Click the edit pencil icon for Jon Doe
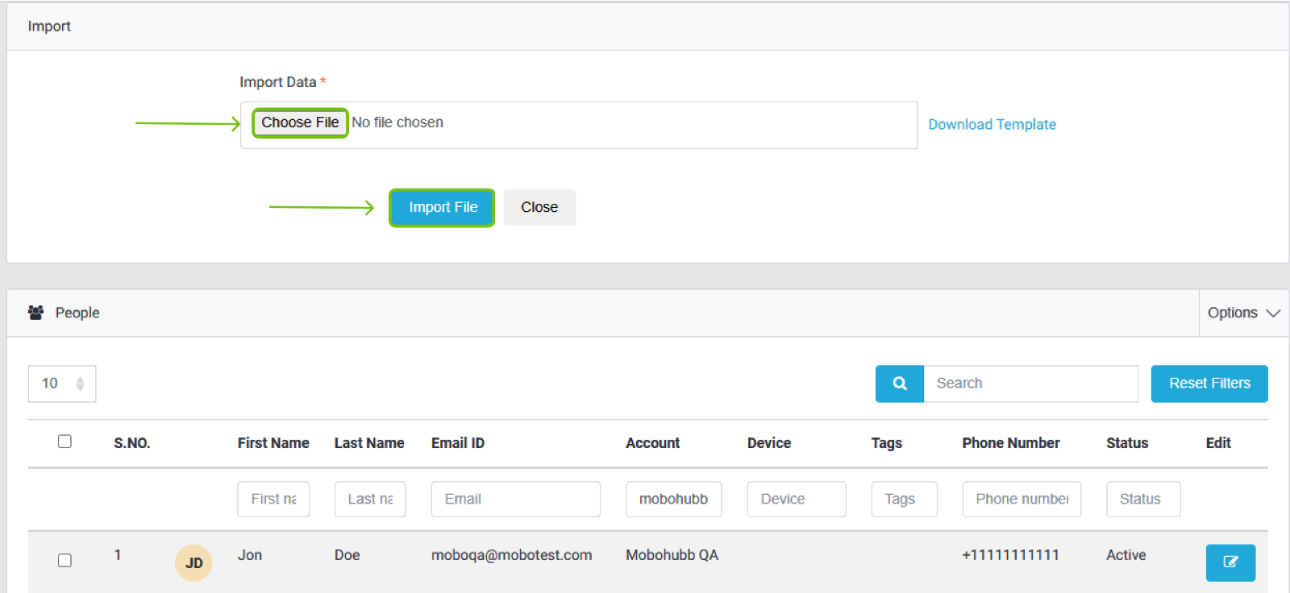Screen dimensions: 1290x593 pos(1230,562)
